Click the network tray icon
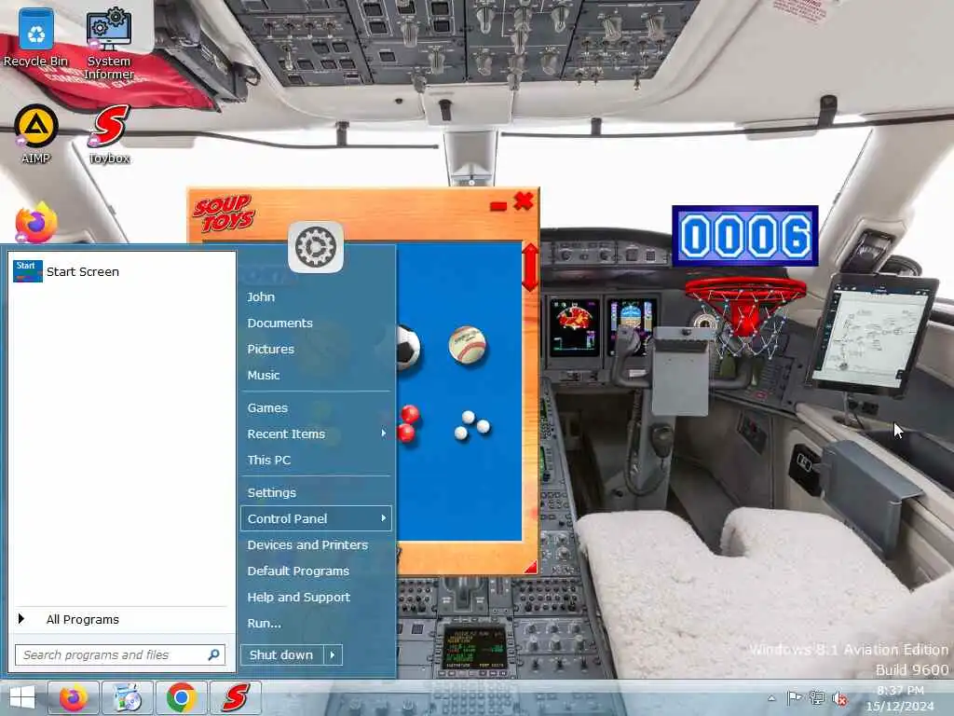The image size is (954, 716). [x=816, y=698]
